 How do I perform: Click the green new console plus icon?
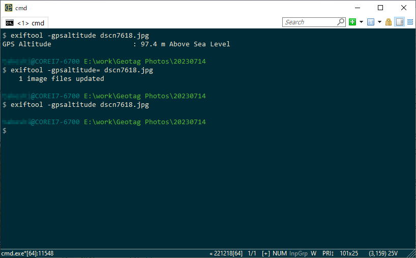(x=352, y=22)
